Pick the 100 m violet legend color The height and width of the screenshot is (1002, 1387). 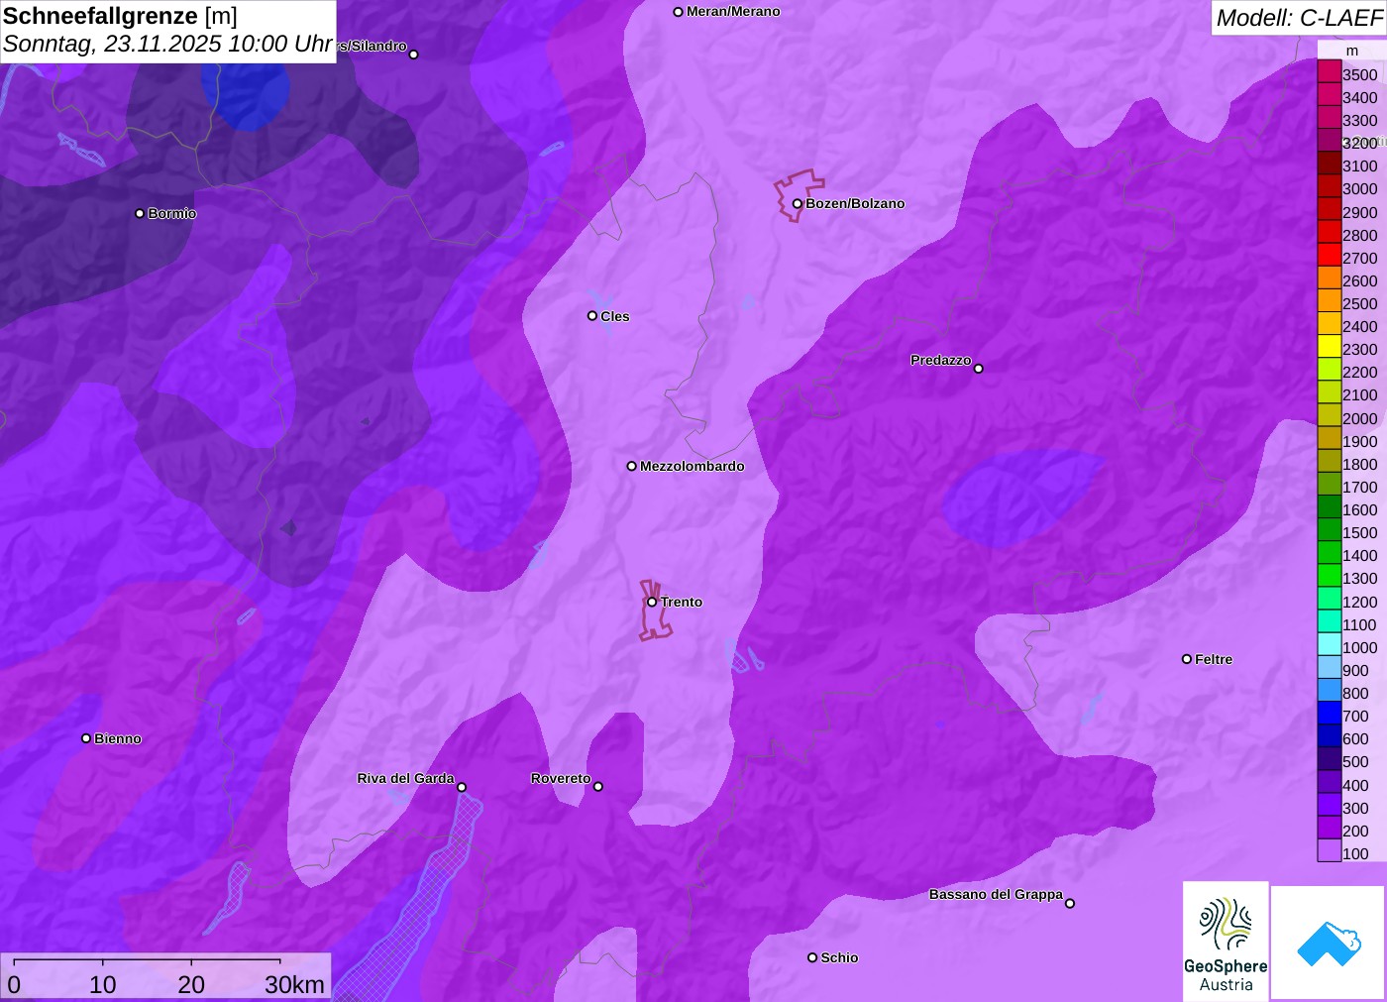pos(1330,850)
